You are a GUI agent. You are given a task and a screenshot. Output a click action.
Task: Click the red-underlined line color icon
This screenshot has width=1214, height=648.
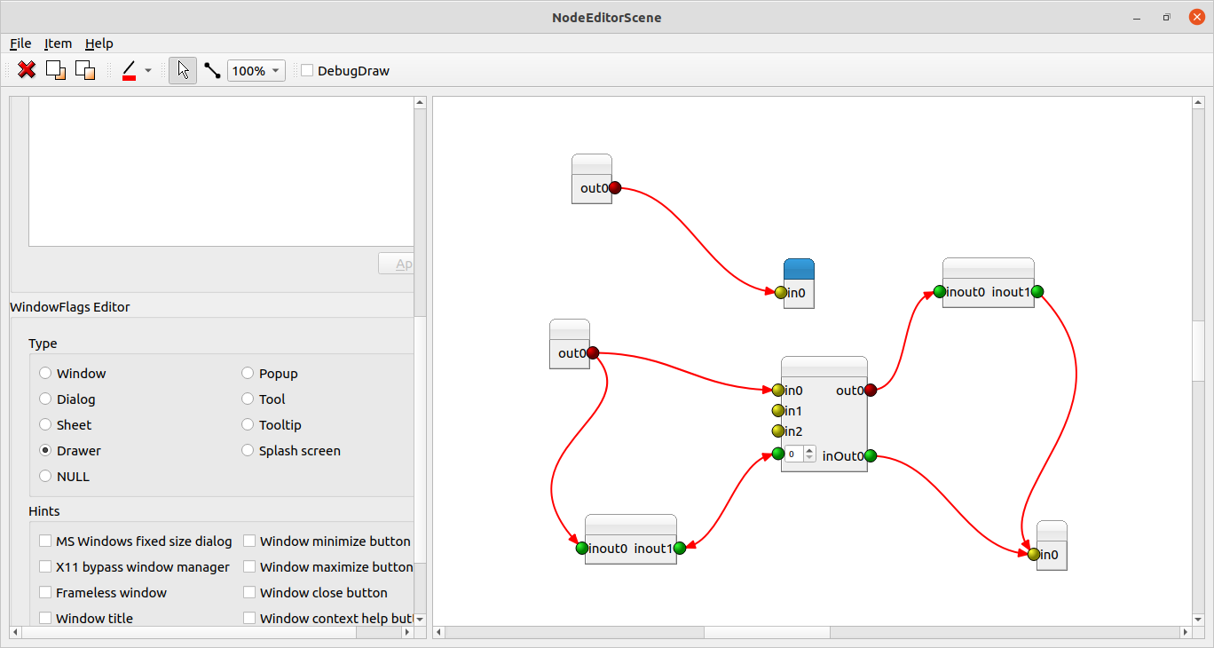(x=130, y=70)
